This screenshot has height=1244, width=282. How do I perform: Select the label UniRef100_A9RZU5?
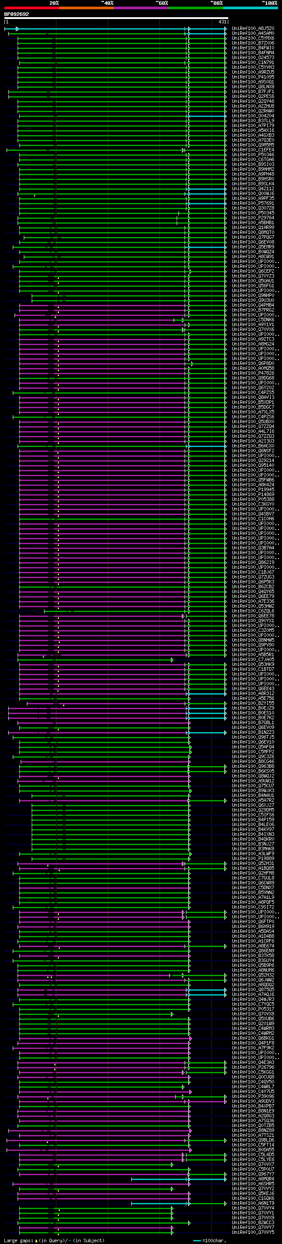click(x=253, y=72)
